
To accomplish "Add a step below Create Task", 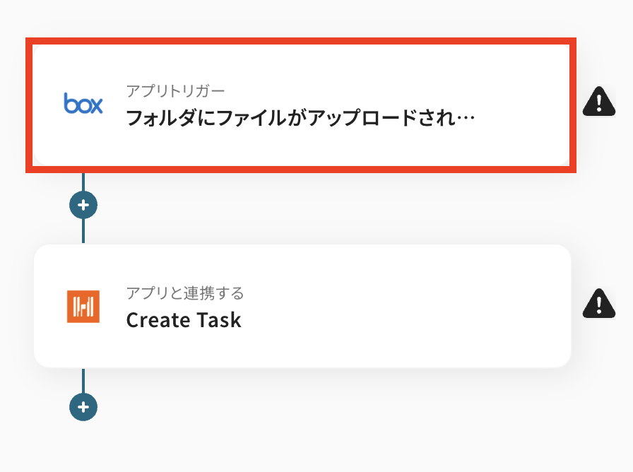I will click(83, 407).
